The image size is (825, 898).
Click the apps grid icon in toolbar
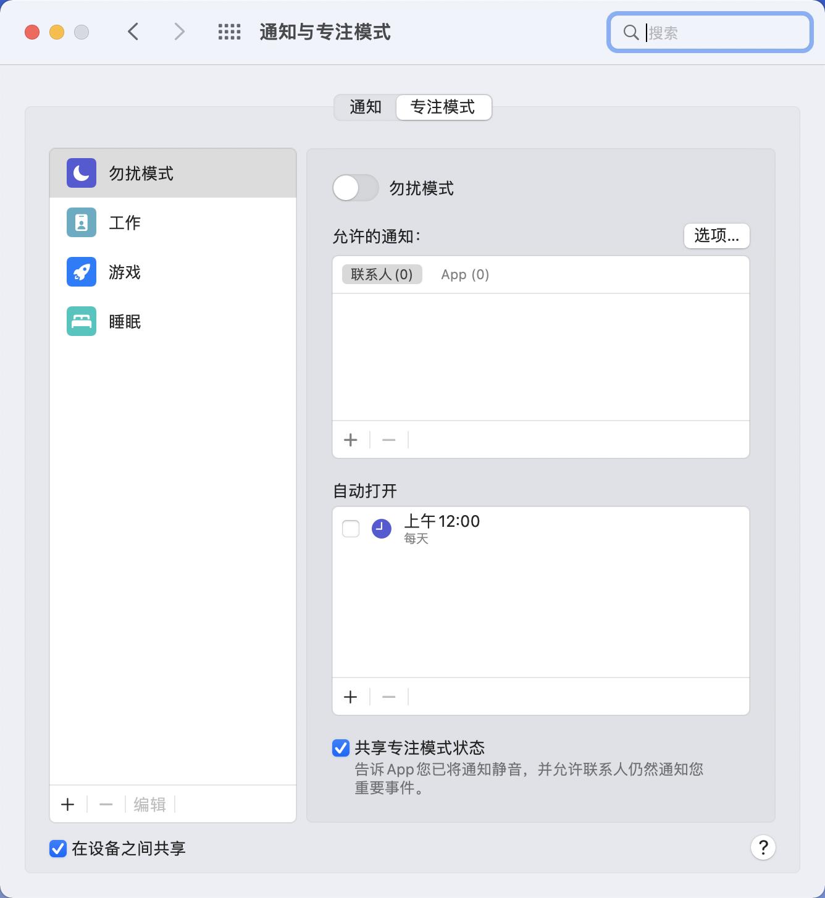click(x=228, y=31)
